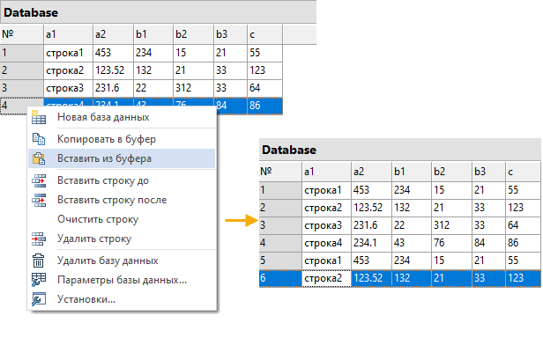Choose 'Удалить базу данных' menu entry
This screenshot has height=345, width=543.
pyautogui.click(x=122, y=261)
